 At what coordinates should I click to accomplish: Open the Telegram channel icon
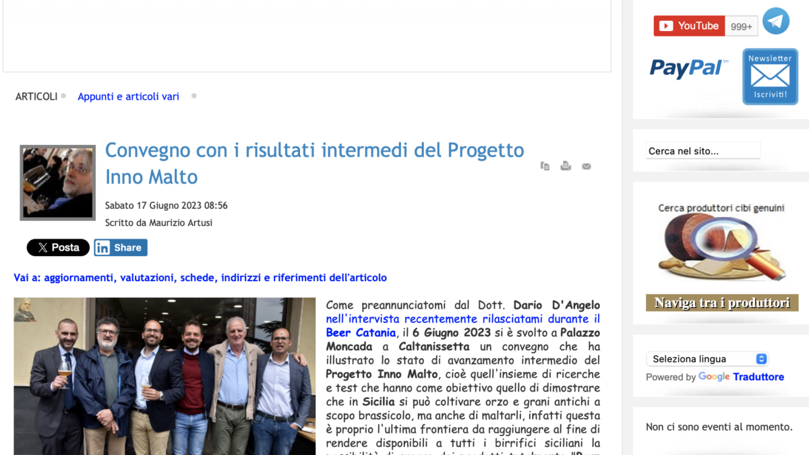775,22
